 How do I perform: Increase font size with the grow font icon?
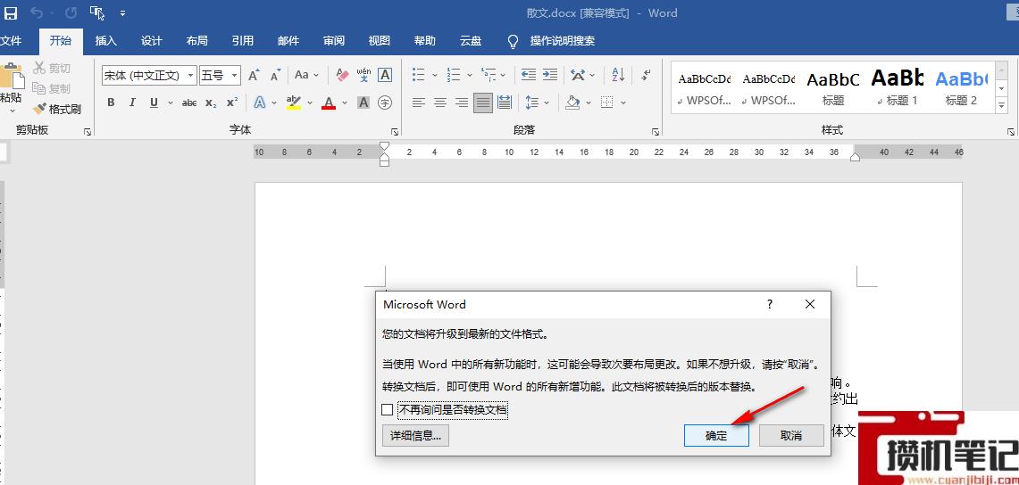click(255, 75)
